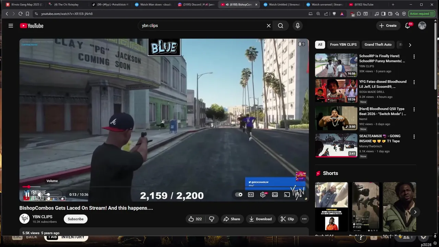439x247 pixels.
Task: Like the video with thumbs up
Action: [195, 219]
